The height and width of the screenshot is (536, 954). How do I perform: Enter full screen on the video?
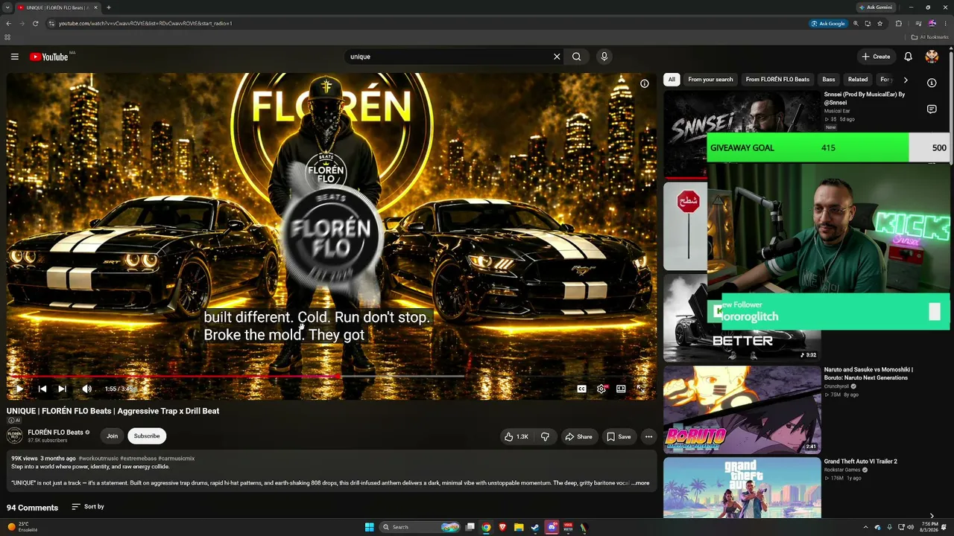[x=640, y=389]
